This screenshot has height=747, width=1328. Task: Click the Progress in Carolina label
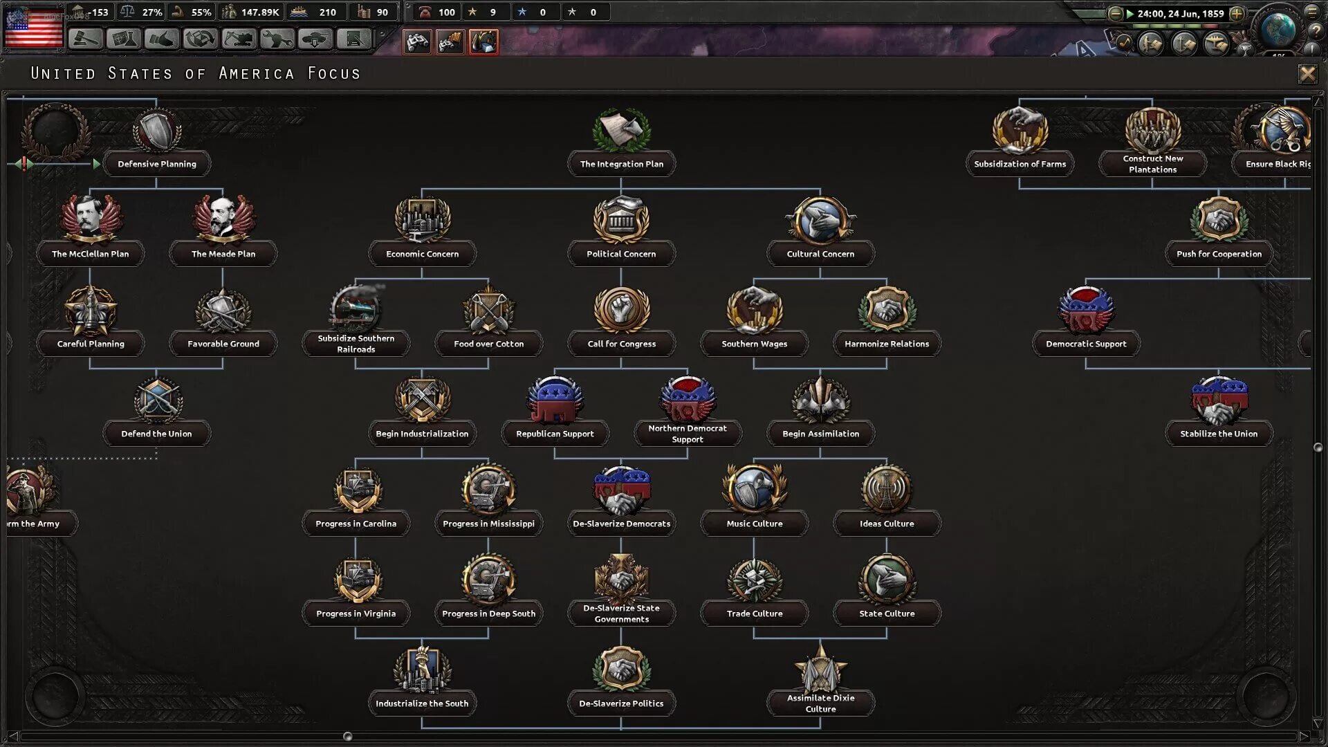point(356,524)
